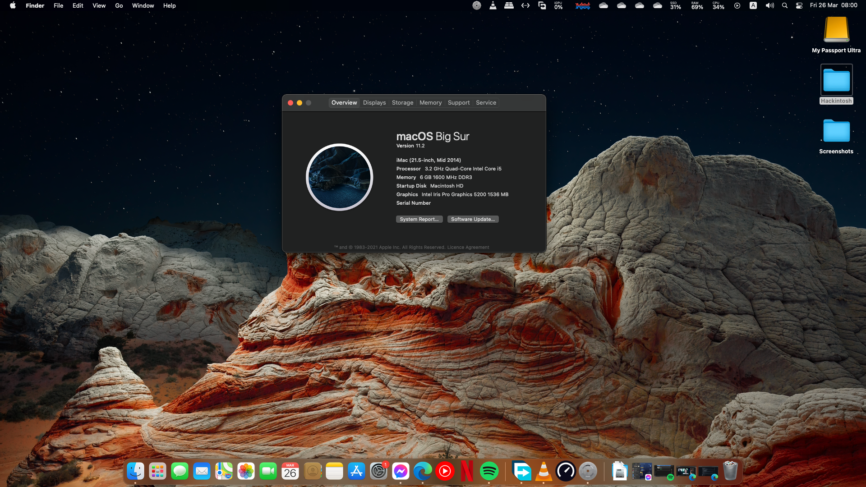
Task: Restore the minimized Spotify window in Dock
Action: pos(664,472)
